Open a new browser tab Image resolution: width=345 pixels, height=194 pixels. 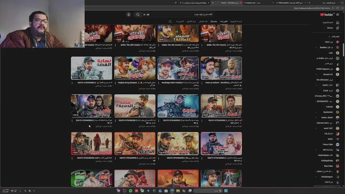[x=176, y=3]
